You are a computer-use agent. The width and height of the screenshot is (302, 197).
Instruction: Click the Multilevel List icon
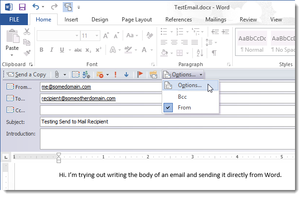[x=195, y=32]
